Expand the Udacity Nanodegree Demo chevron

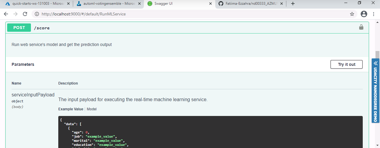pos(376,63)
